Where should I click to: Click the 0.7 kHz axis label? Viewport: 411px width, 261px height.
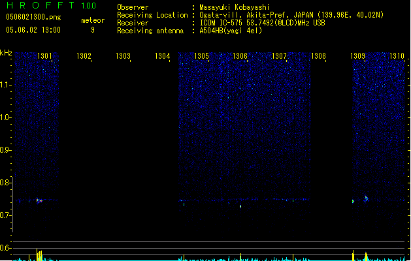click(x=6, y=215)
